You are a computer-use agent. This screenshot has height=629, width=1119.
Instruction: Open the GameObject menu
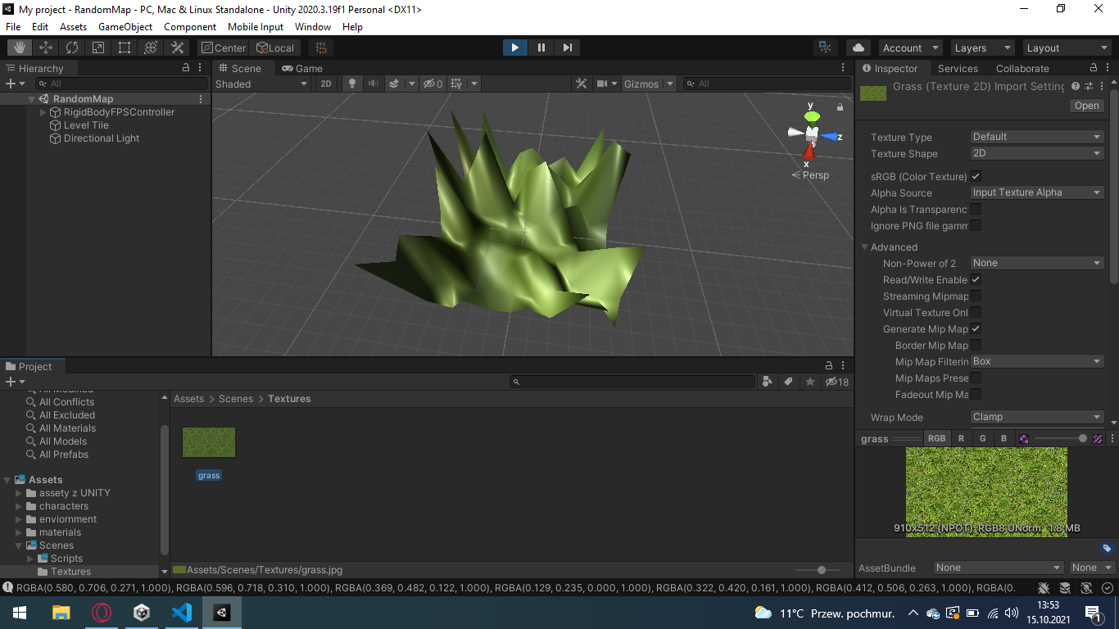[x=125, y=27]
